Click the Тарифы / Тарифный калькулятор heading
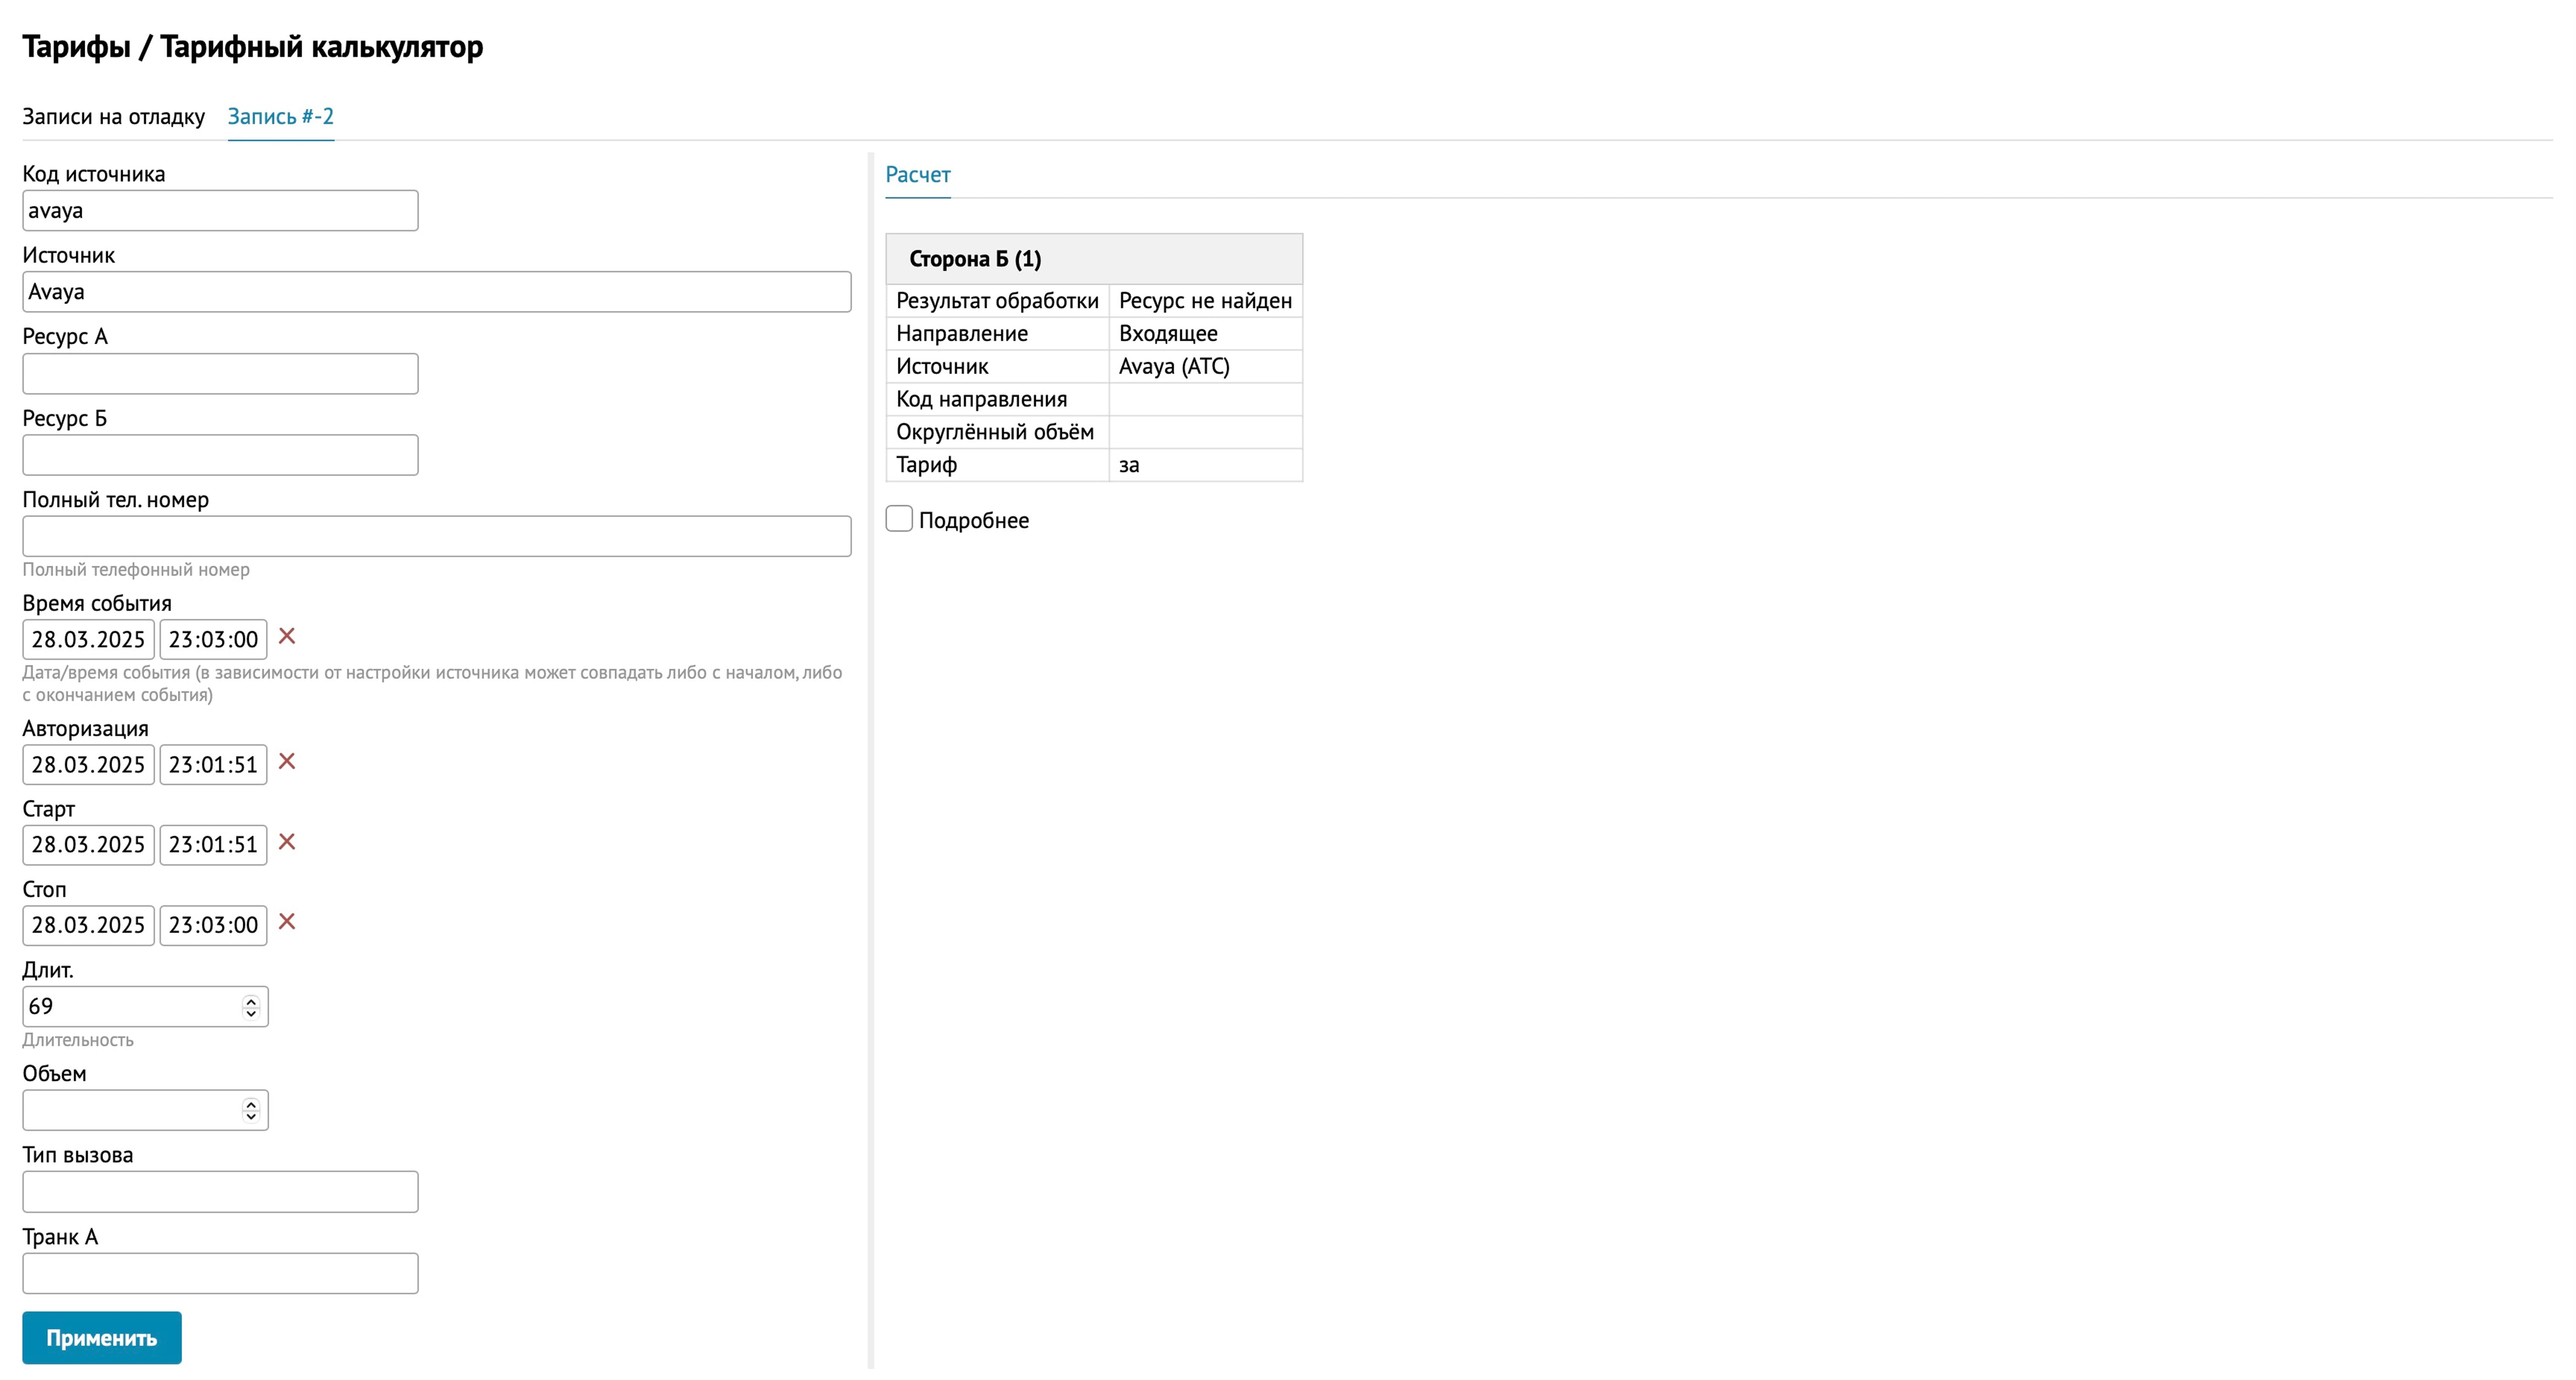 [x=253, y=46]
